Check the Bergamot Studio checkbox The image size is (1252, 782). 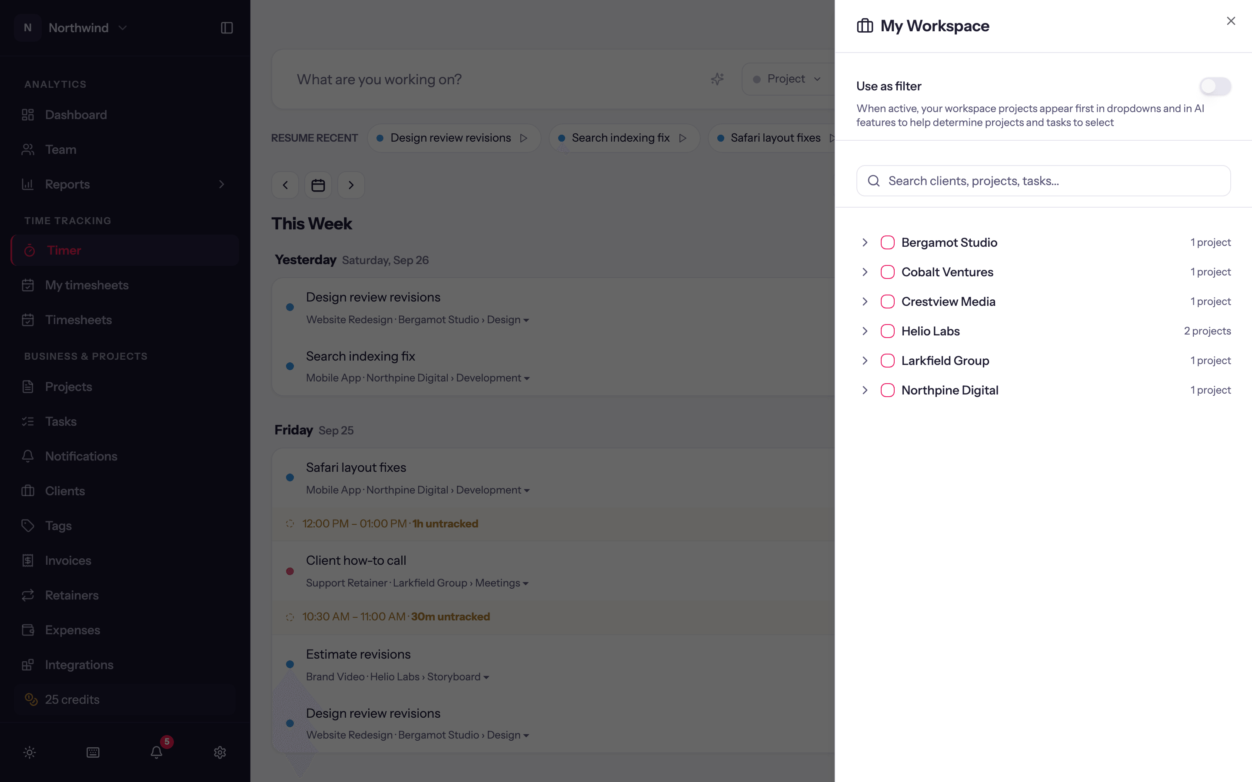tap(888, 242)
